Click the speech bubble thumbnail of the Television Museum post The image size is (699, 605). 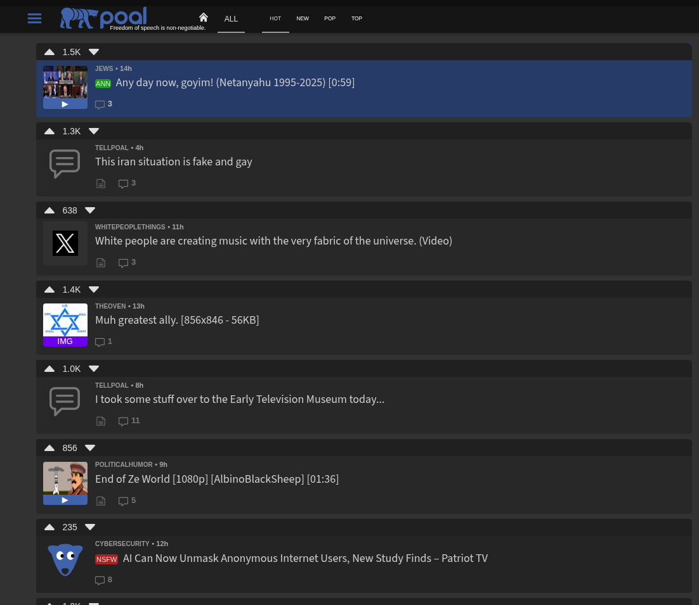[65, 401]
